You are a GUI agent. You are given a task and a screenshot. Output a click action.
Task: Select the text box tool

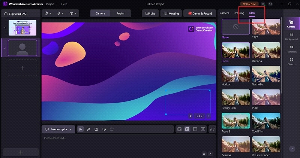coord(96,129)
